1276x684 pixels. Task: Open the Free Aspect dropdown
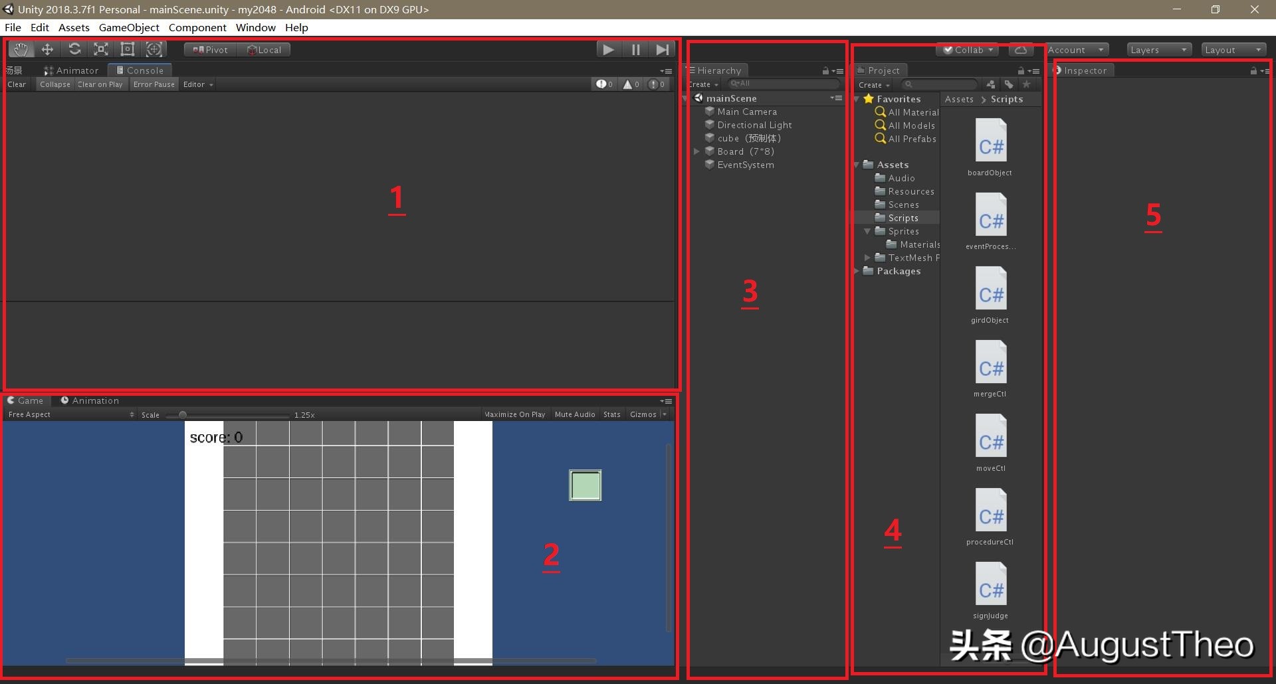[70, 414]
